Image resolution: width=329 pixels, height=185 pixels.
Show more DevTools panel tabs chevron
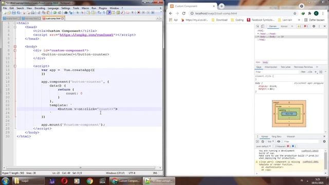pos(293,26)
